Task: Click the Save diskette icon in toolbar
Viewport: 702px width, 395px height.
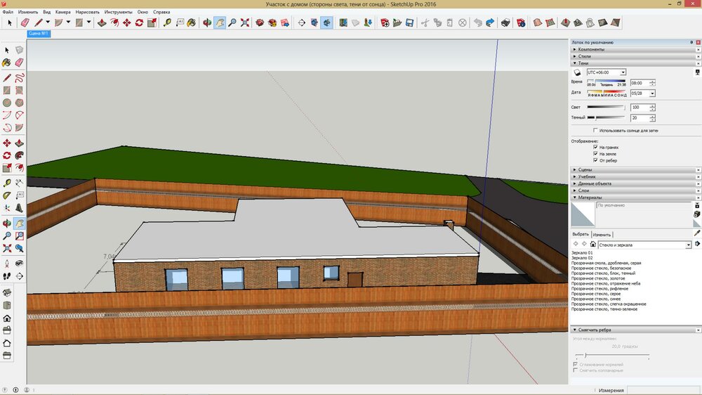Action: pos(409,22)
